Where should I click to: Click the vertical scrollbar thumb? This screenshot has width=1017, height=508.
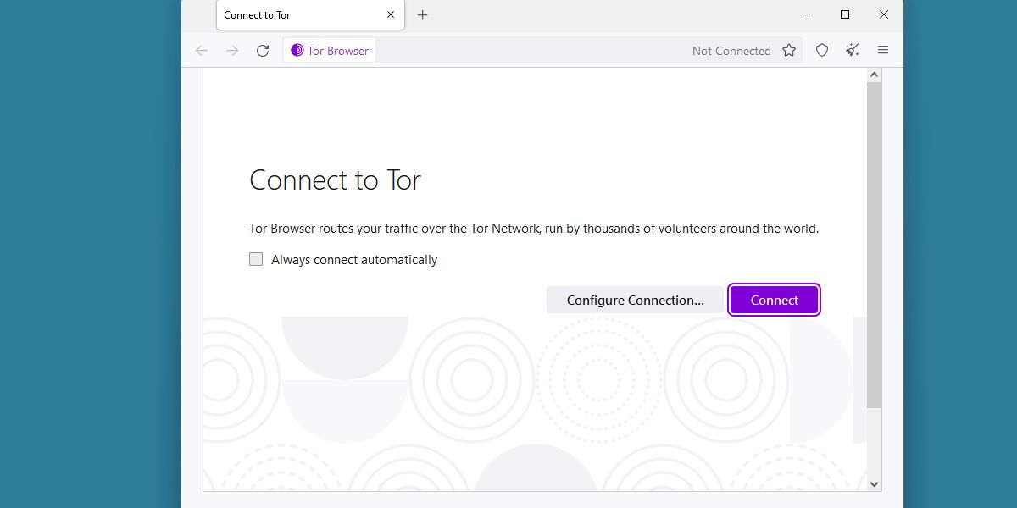coord(875,246)
